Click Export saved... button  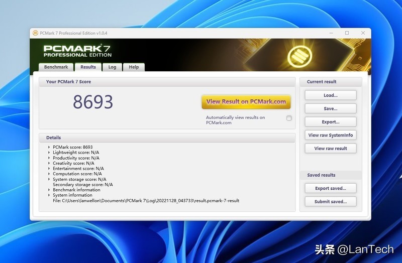(x=331, y=188)
